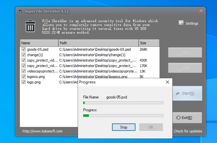The width and height of the screenshot is (217, 143).
Task: Close the Progress dialog with X
Action: [x=167, y=82]
